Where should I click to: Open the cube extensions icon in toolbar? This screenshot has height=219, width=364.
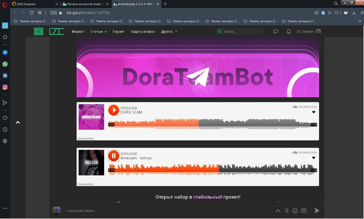pos(346,13)
